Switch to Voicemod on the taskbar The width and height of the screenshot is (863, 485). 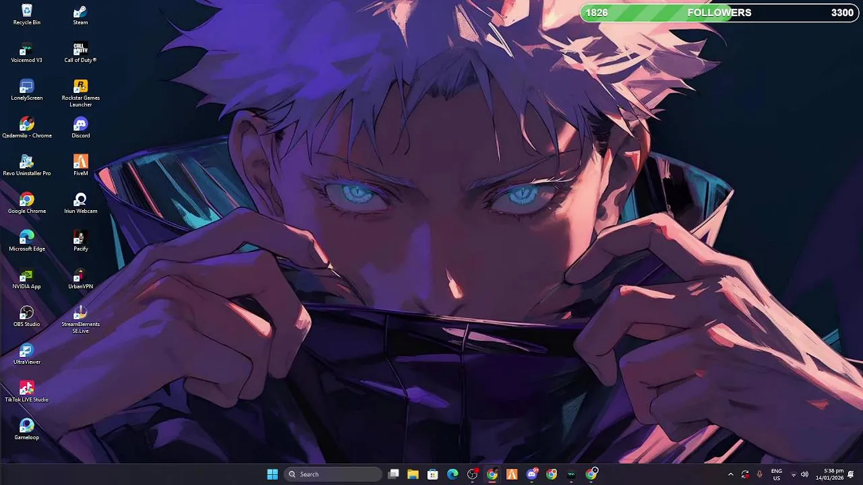[571, 474]
